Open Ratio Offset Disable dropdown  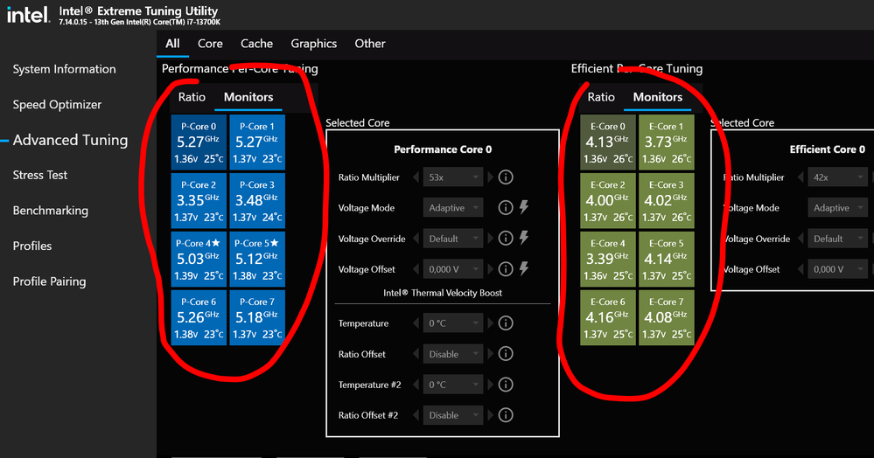(453, 354)
